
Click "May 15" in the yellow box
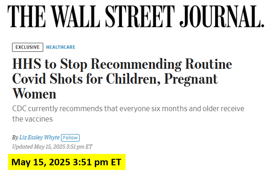tap(29, 162)
